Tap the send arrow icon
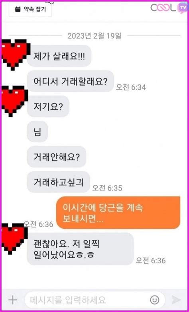This screenshot has width=189, height=312. coord(176,300)
